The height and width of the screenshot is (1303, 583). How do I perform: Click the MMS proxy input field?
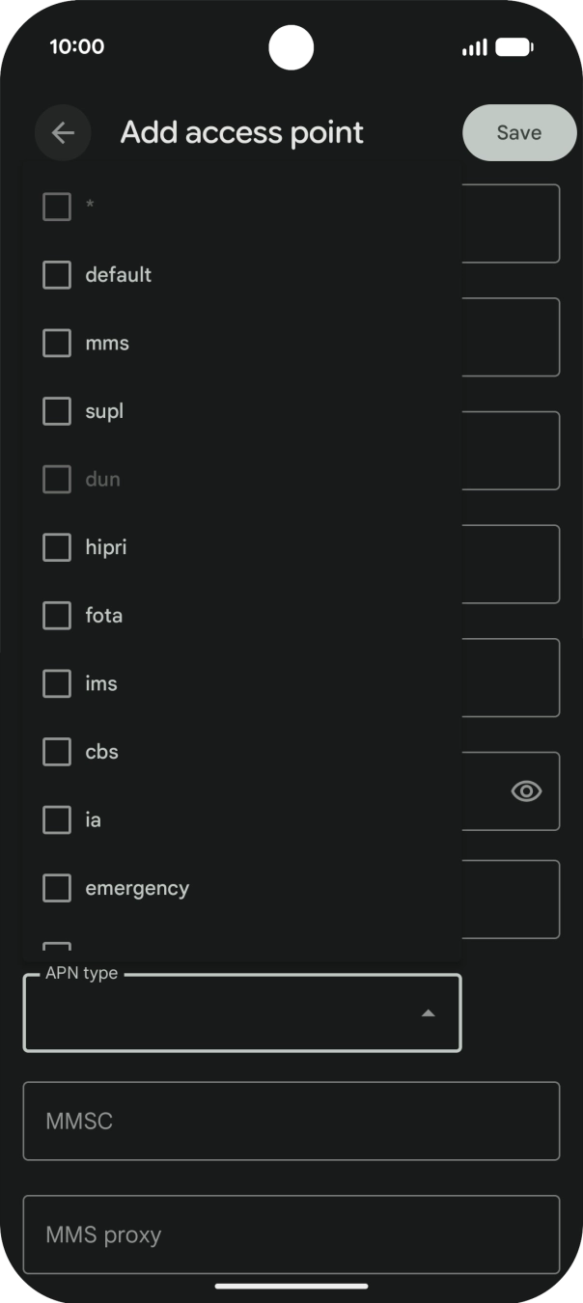(x=290, y=1234)
